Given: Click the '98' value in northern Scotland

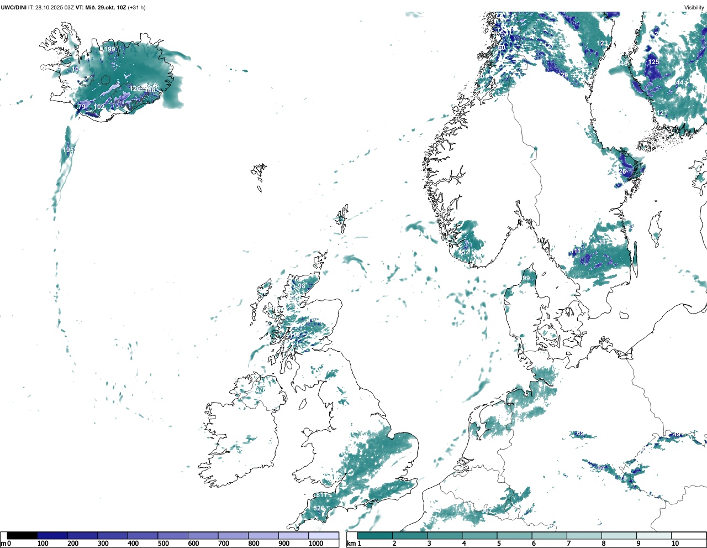Looking at the screenshot, I should [302, 286].
